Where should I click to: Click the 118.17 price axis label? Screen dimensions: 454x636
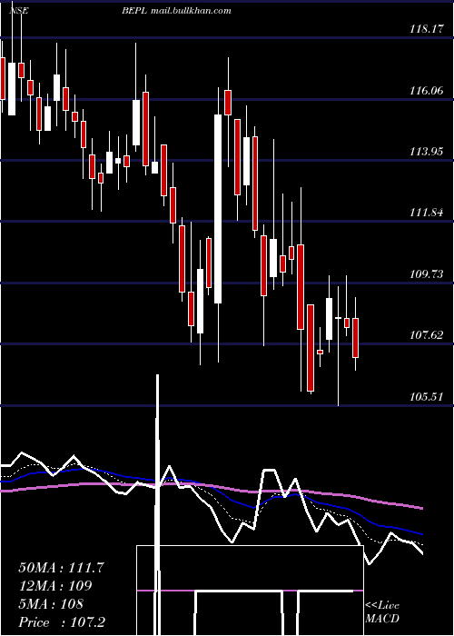click(427, 29)
